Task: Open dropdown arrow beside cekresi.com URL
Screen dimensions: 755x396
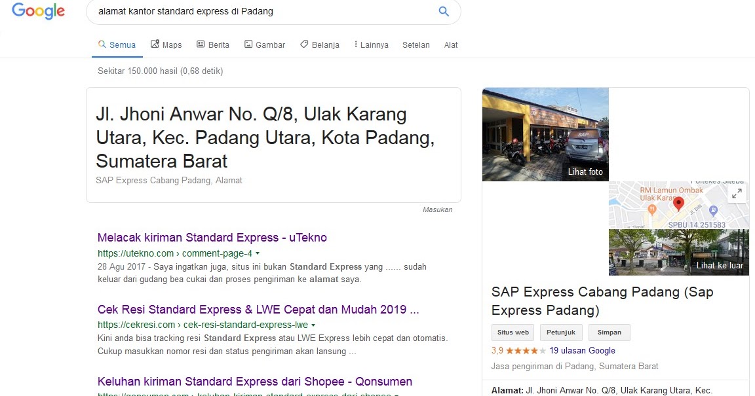Action: tap(313, 325)
